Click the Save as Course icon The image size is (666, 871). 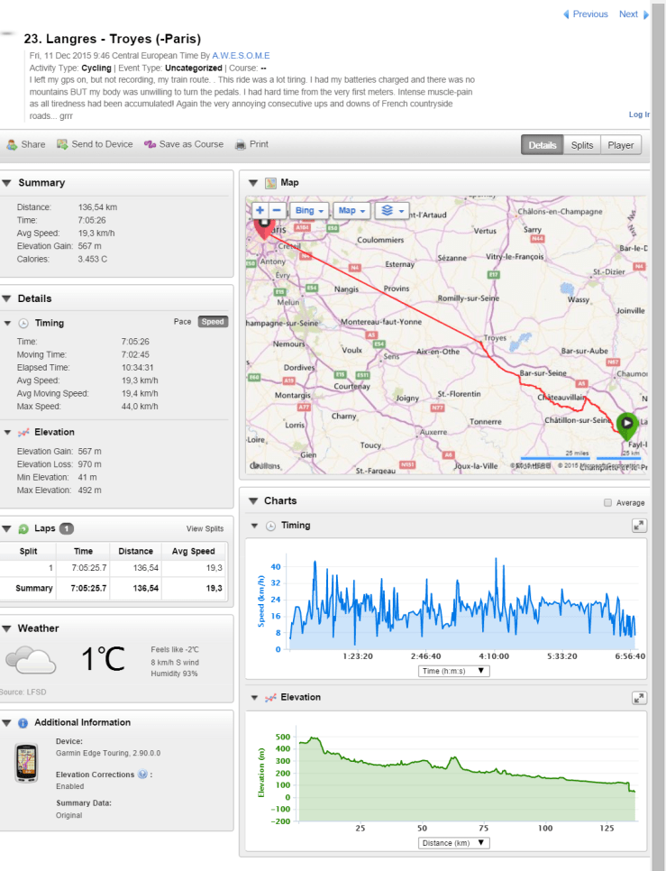[x=150, y=144]
